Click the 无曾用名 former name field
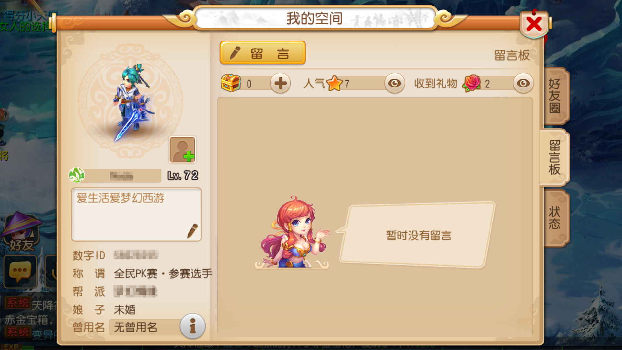622x350 pixels. [145, 327]
